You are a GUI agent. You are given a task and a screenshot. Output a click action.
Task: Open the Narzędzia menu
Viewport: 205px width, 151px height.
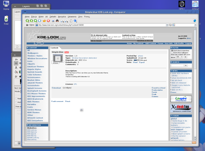62,17
